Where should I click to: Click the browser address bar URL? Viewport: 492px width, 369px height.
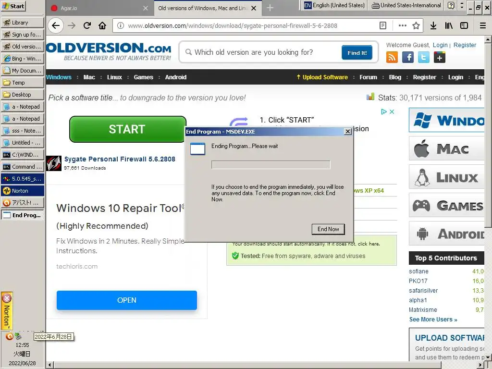tap(233, 26)
